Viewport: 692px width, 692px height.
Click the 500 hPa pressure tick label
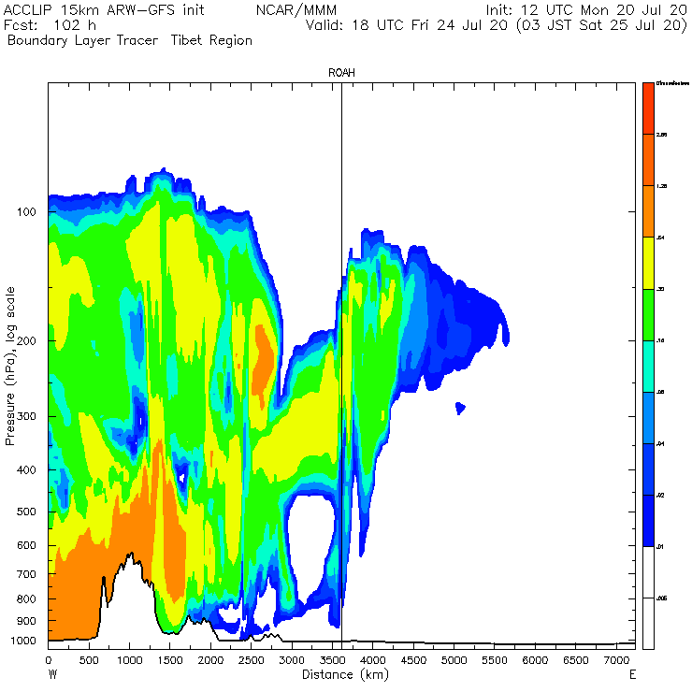[x=26, y=512]
